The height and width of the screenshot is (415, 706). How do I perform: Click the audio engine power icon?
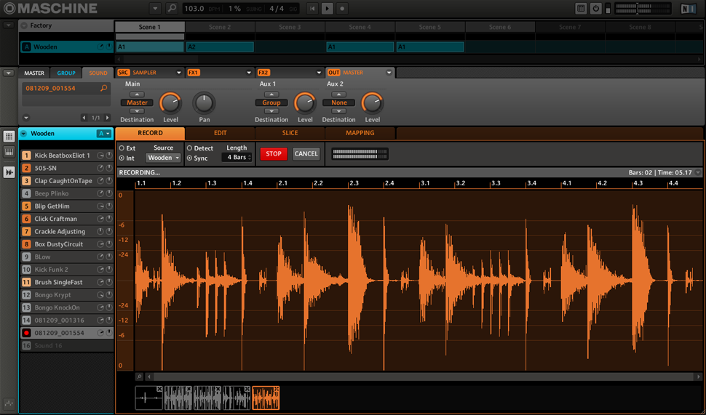[x=596, y=8]
